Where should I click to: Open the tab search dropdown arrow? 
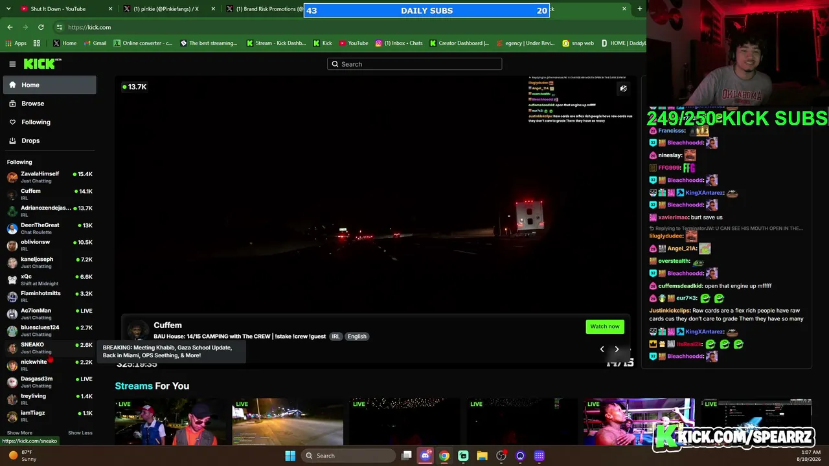[x=8, y=9]
